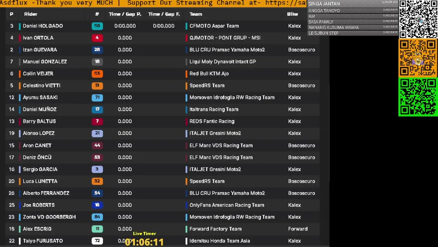This screenshot has height=247, width=438.
Task: Select the number 84 badge for Goorbergh
Action: (x=97, y=217)
